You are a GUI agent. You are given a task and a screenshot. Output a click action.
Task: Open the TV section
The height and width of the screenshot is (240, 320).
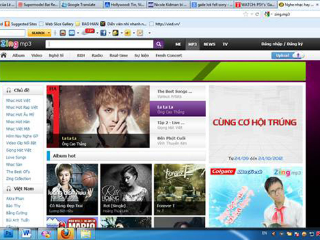pyautogui.click(x=225, y=44)
